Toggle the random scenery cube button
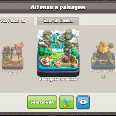 click(x=67, y=102)
